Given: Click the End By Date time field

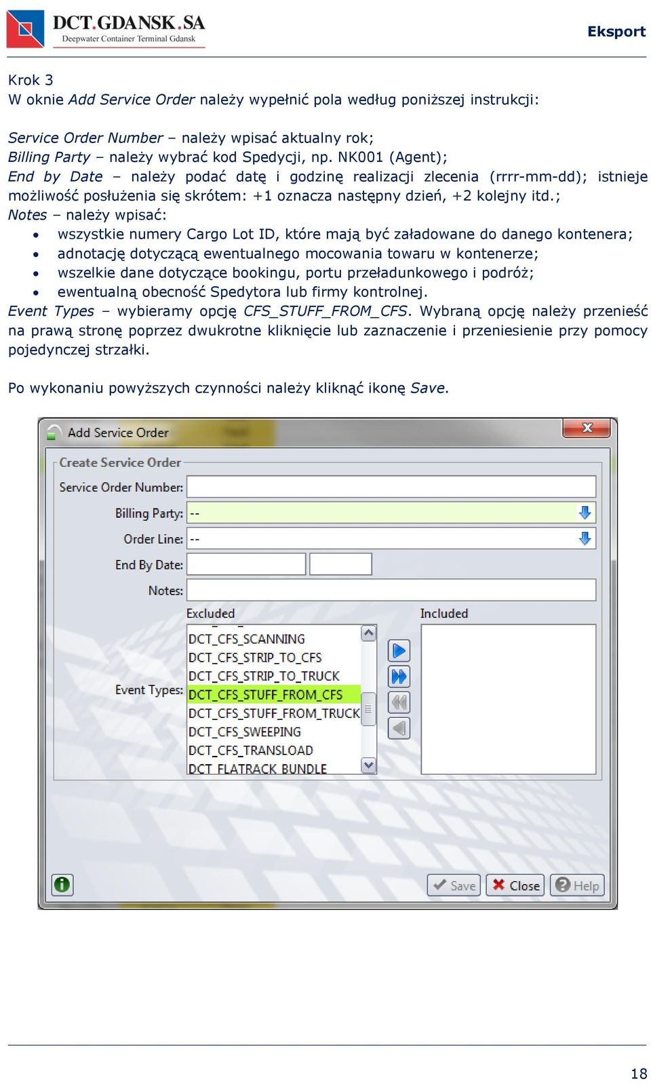Looking at the screenshot, I should [340, 564].
